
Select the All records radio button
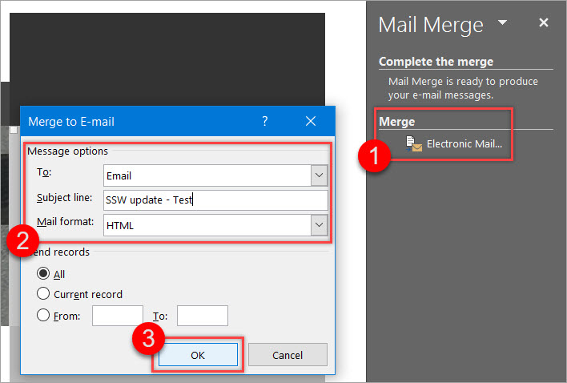click(x=43, y=273)
